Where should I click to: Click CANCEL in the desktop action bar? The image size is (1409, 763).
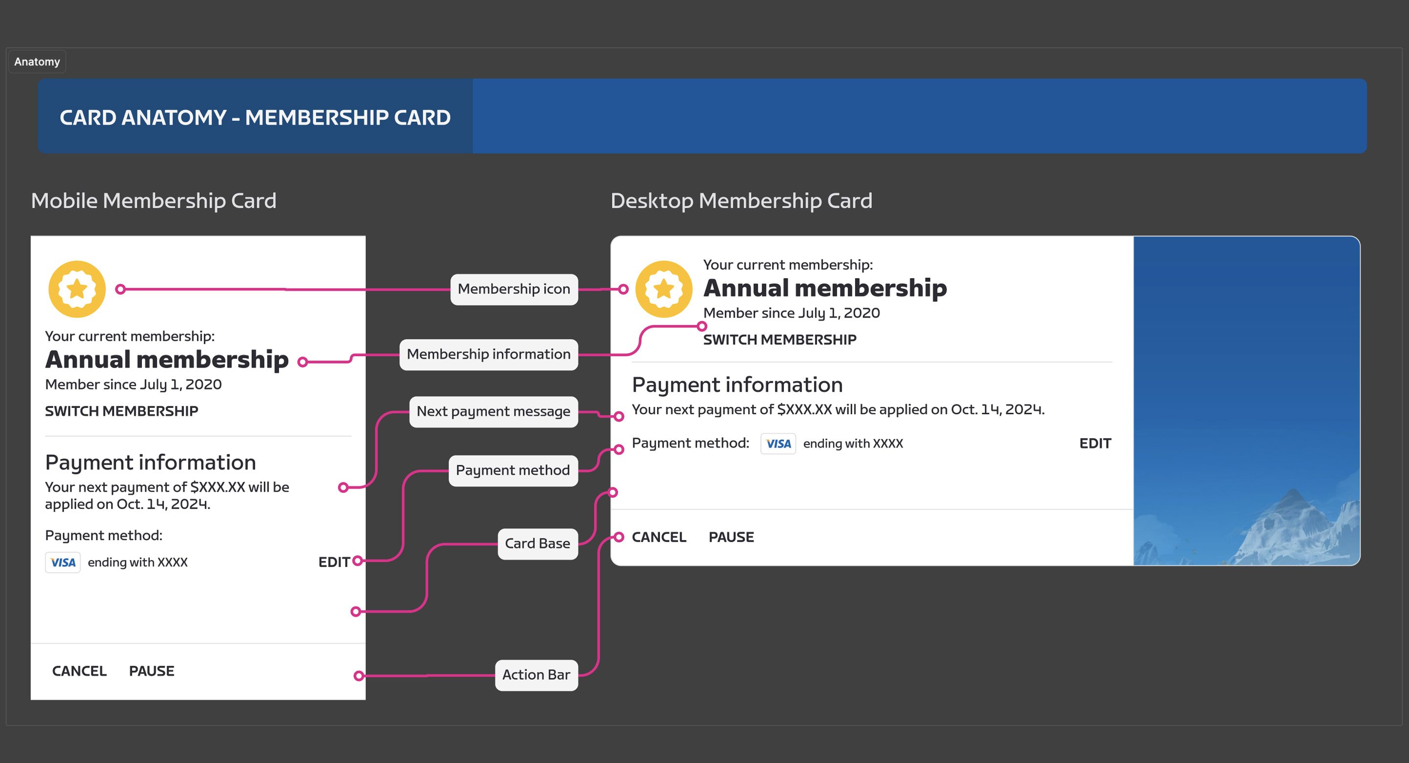(659, 537)
